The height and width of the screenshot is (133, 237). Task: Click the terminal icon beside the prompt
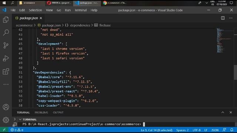coord(15,125)
